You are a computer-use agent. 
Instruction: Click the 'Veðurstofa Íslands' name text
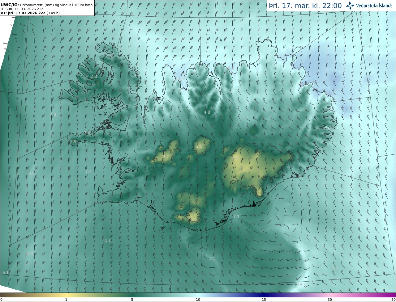[x=374, y=6]
